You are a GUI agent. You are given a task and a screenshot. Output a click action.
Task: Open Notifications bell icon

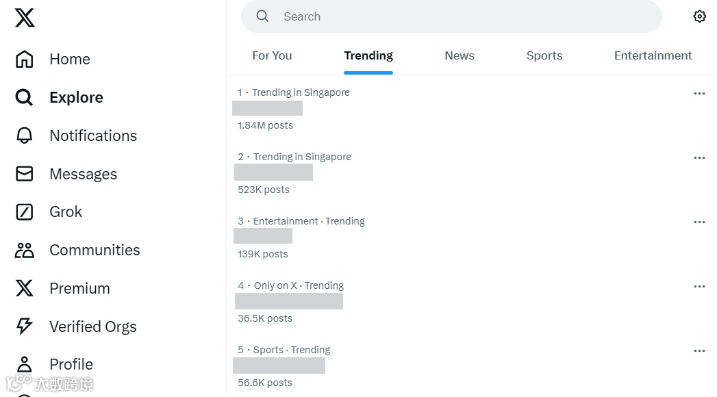coord(25,136)
